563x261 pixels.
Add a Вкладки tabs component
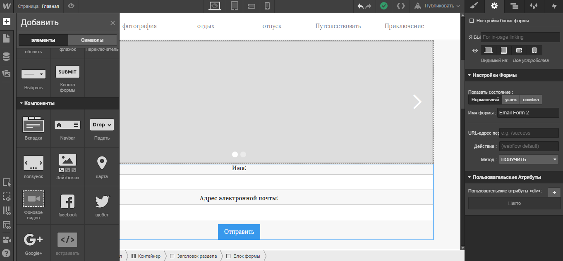pyautogui.click(x=34, y=128)
